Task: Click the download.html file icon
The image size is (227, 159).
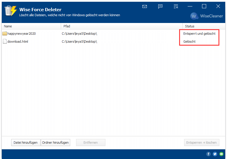Action: tap(5, 42)
